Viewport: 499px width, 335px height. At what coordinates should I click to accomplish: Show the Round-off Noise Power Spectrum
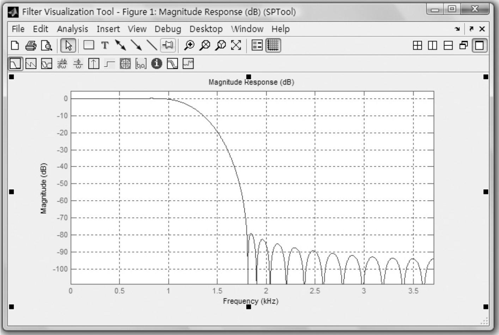click(188, 64)
